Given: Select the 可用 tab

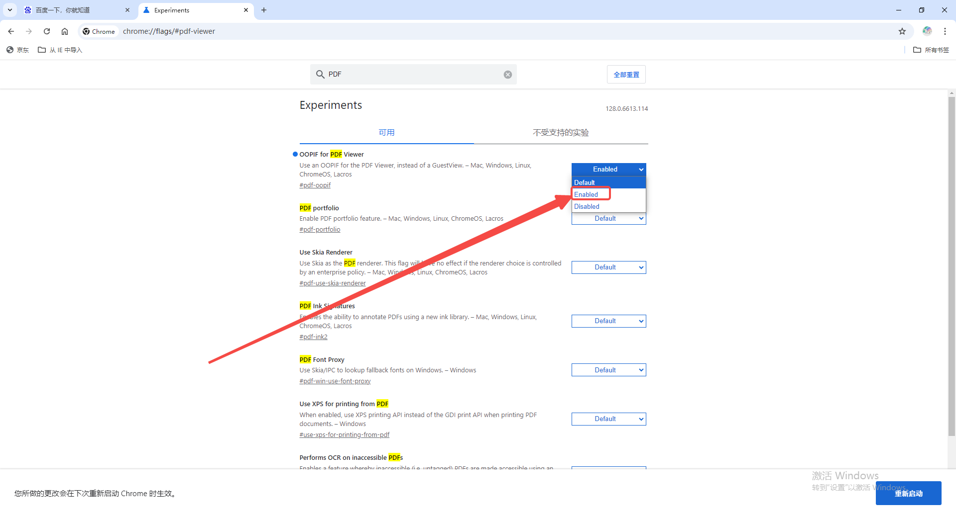Looking at the screenshot, I should click(386, 132).
